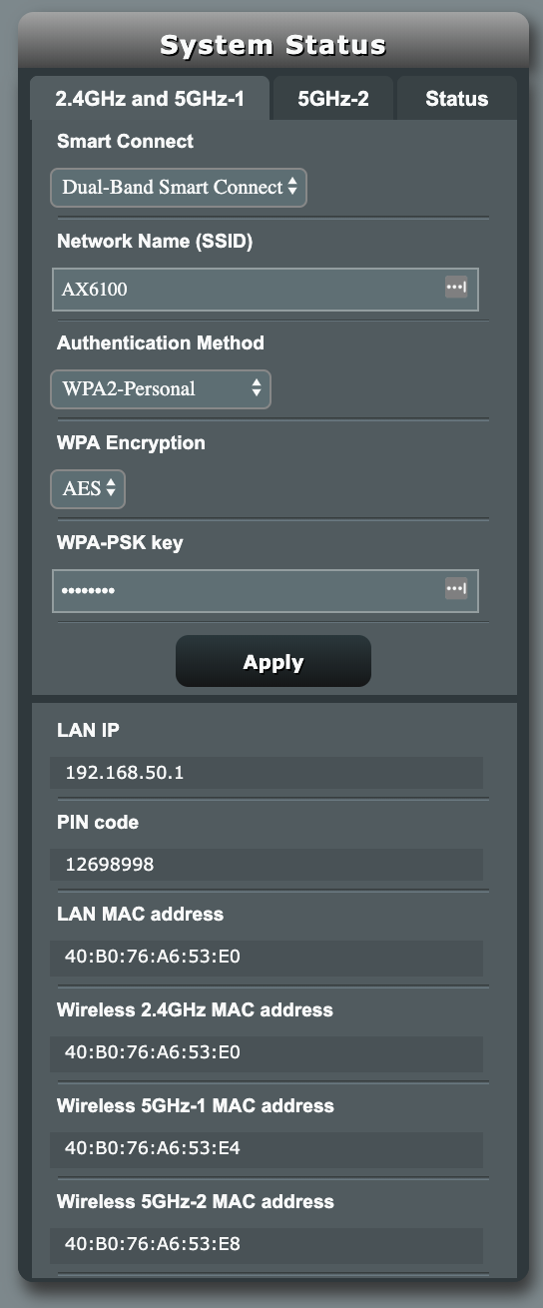The image size is (543, 1308).
Task: Click the WPA Encryption label
Action: point(131,443)
